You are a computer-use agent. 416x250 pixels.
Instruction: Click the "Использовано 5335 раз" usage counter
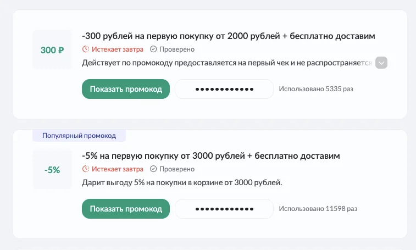pos(315,89)
